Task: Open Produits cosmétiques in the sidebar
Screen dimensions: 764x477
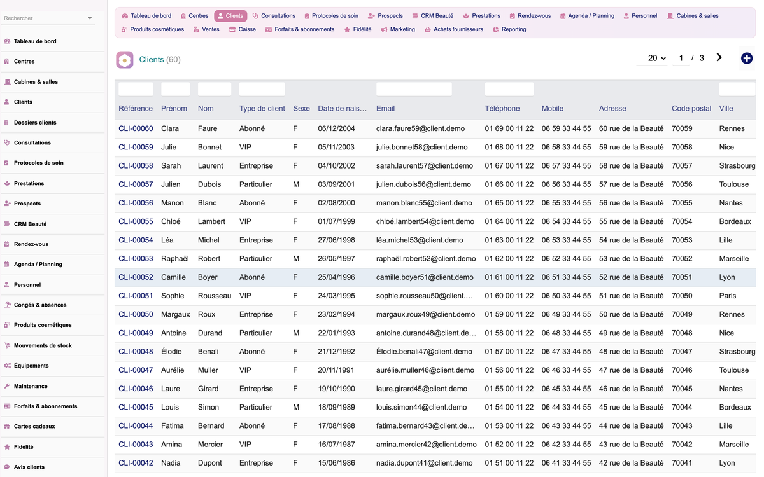Action: click(43, 325)
